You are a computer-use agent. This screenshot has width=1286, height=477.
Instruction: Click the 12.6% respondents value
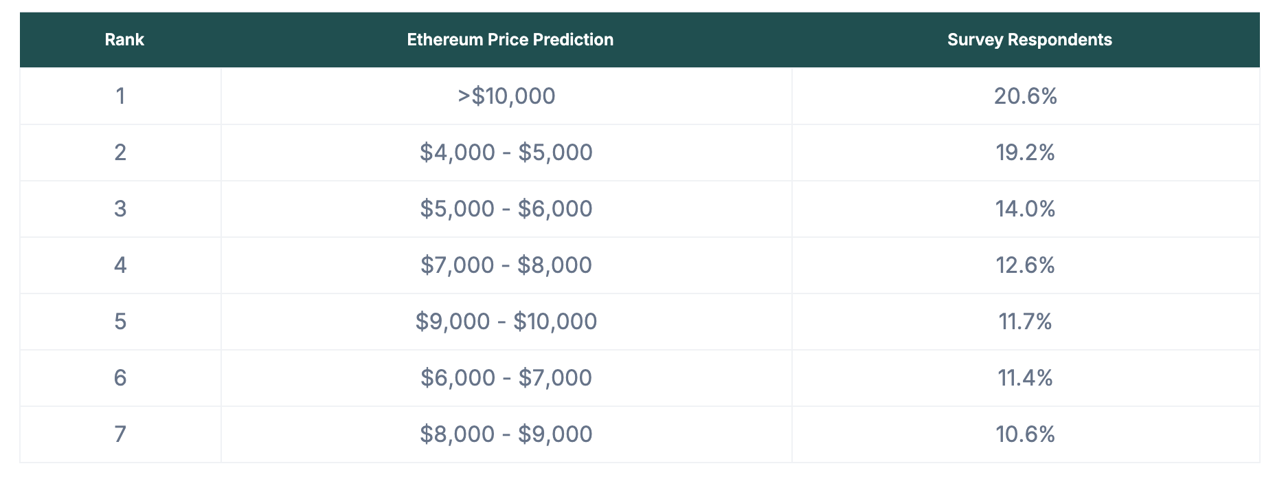pyautogui.click(x=1025, y=265)
